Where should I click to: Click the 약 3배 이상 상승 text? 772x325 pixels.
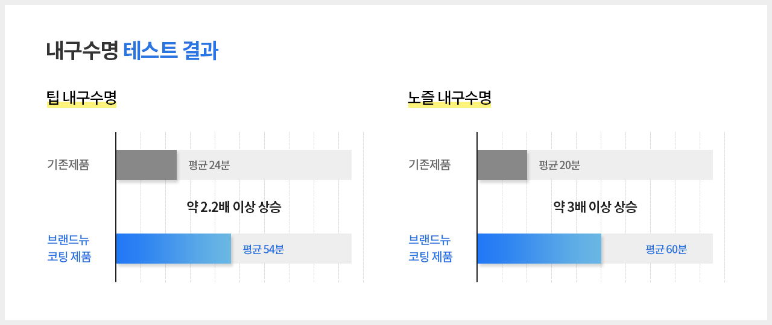[x=595, y=208]
